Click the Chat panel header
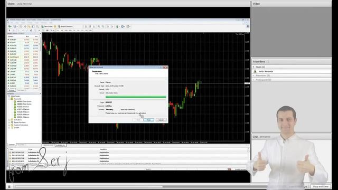 [292, 137]
